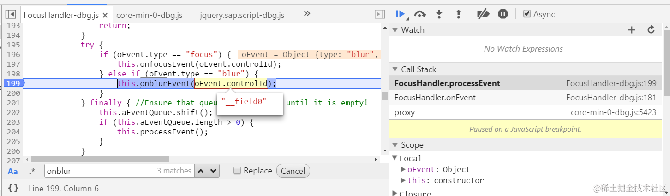Viewport: 670px width, 196px height.
Task: Step out of current function
Action: (458, 14)
